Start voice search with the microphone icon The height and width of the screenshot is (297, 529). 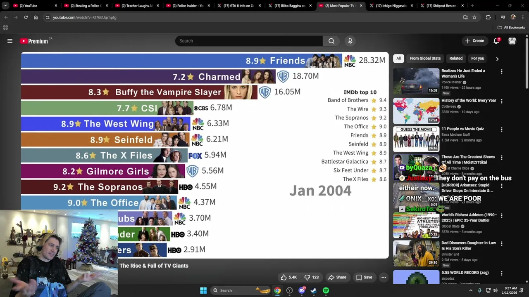350,41
